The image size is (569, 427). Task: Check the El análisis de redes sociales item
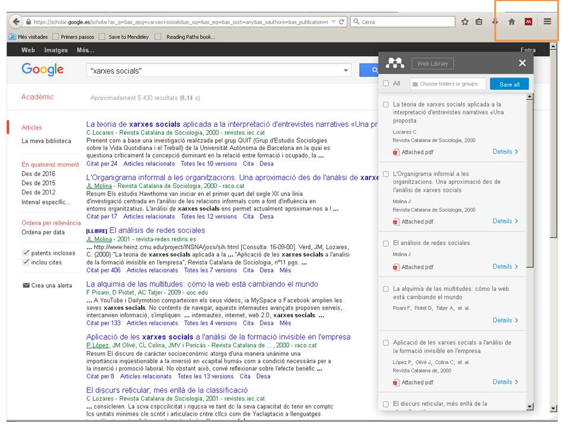(386, 243)
